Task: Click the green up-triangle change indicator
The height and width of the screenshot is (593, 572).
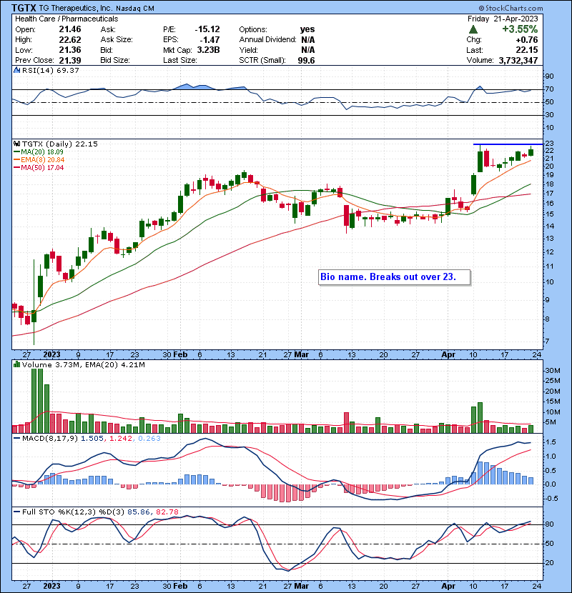Action: click(473, 29)
